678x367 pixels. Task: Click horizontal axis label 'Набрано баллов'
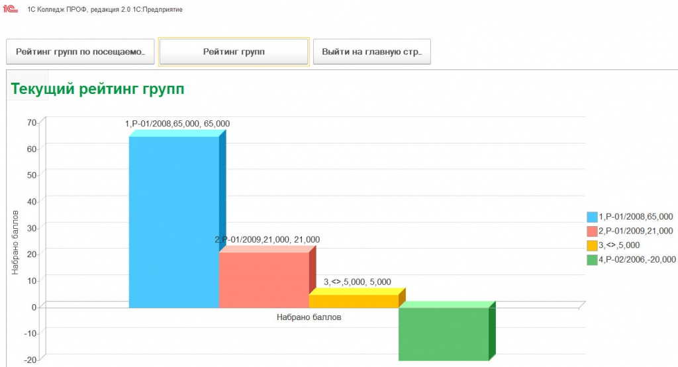coord(309,317)
